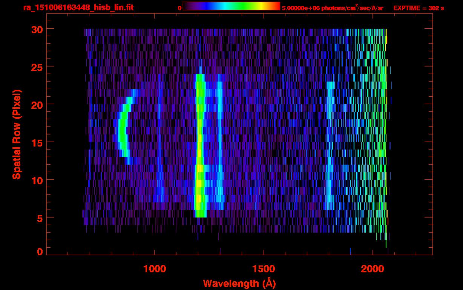This screenshot has width=463, height=290.
Task: Click the 0 tick on spatial row axis
Action: tap(40, 251)
